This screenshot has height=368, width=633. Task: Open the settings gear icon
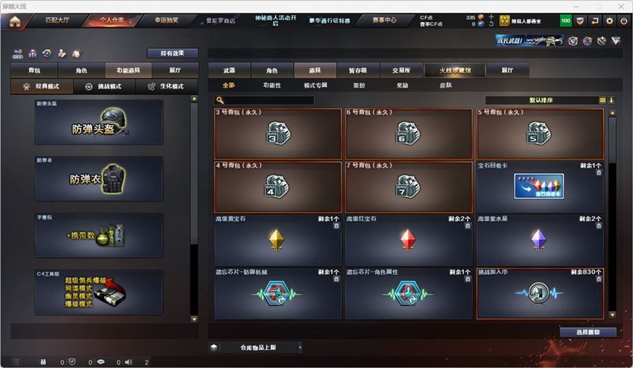tap(609, 21)
